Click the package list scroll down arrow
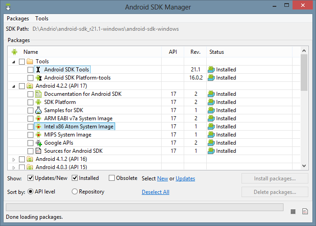 [304, 166]
